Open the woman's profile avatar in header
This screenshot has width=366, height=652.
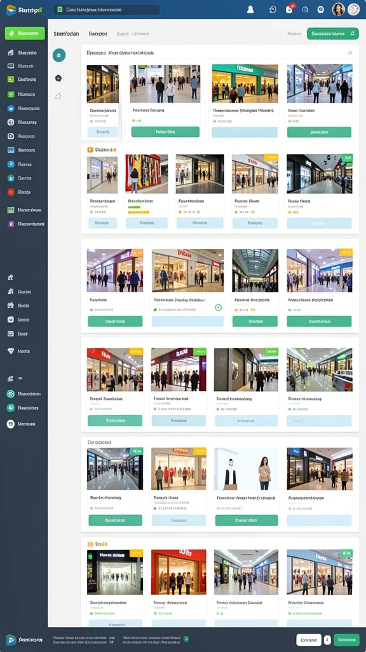[339, 9]
